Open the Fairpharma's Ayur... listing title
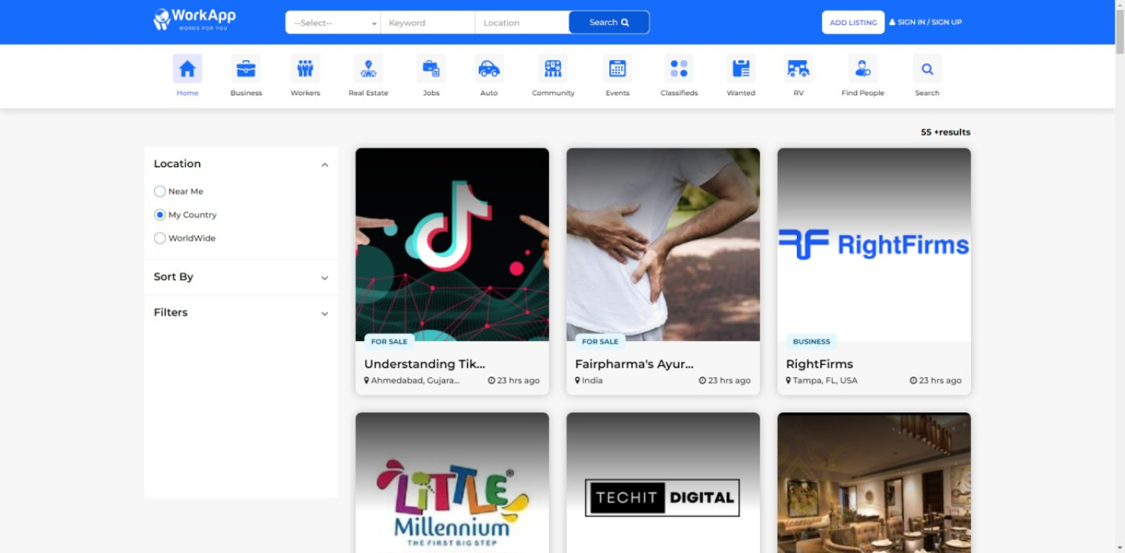The image size is (1125, 553). (x=634, y=364)
